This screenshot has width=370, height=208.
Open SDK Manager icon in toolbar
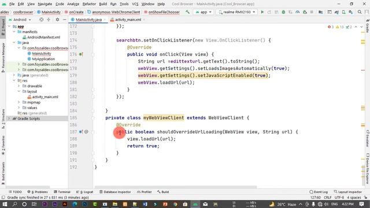coord(351,12)
